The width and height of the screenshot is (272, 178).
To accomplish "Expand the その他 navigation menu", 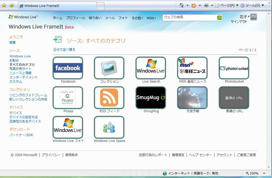I will pyautogui.click(x=137, y=18).
